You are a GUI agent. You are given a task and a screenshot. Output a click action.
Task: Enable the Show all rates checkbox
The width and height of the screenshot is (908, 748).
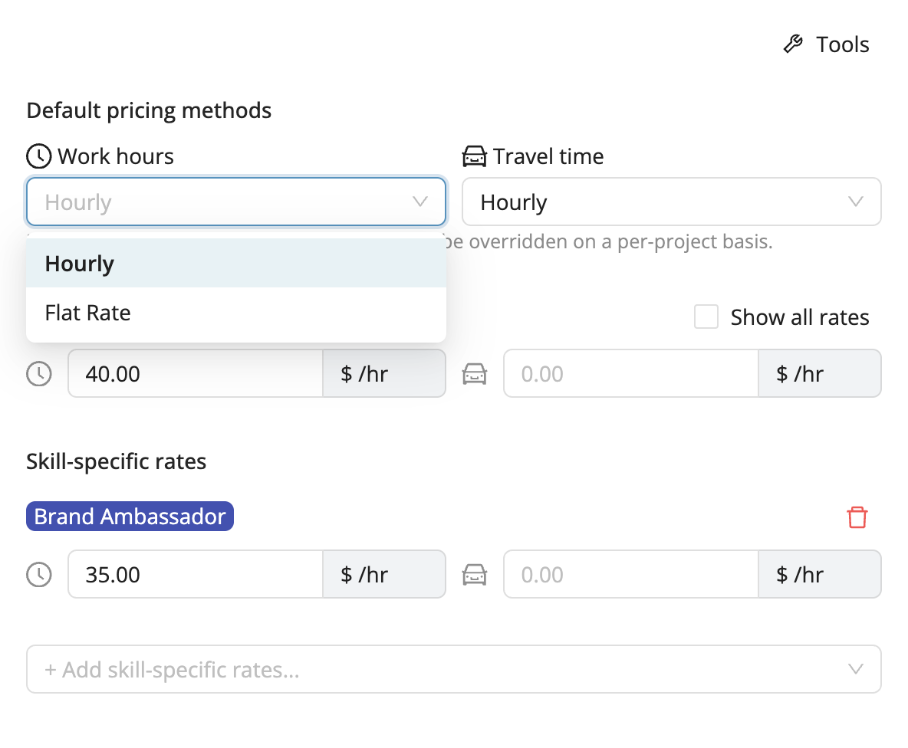[x=706, y=317]
